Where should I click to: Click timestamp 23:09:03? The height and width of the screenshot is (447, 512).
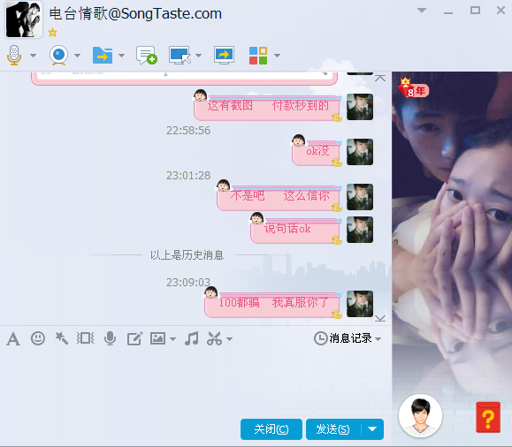(x=188, y=282)
